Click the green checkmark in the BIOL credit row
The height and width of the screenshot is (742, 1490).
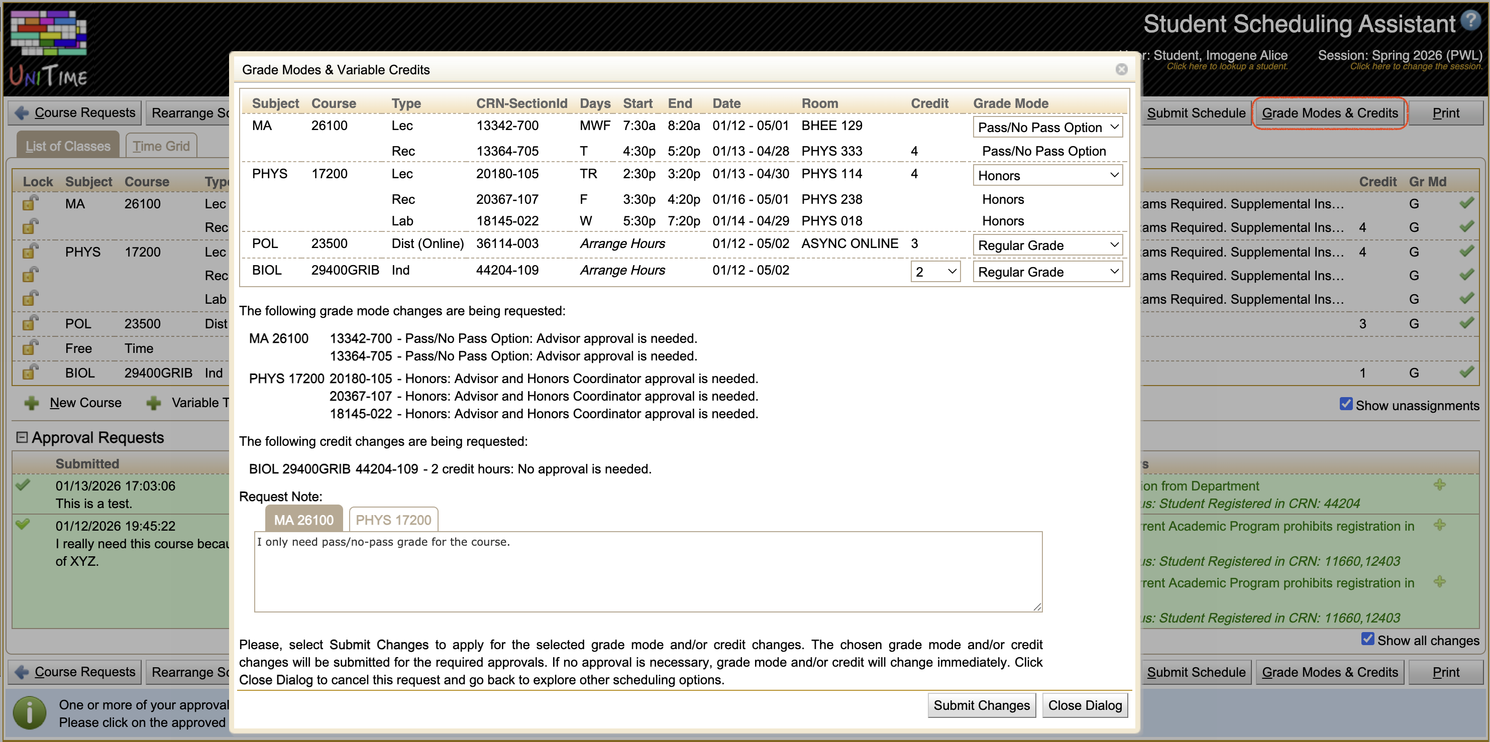pos(1468,372)
